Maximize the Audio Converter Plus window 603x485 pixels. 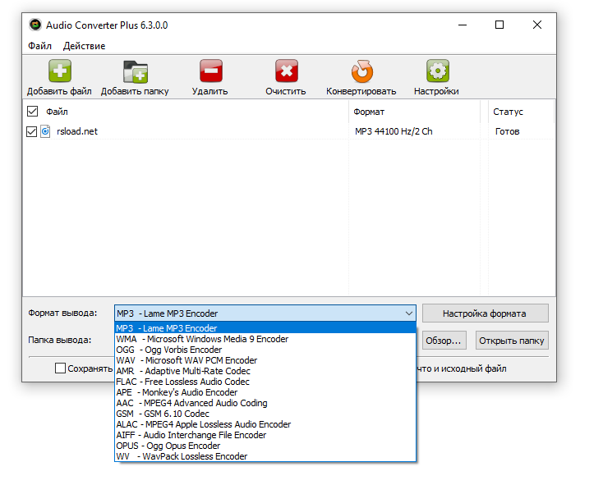click(499, 25)
